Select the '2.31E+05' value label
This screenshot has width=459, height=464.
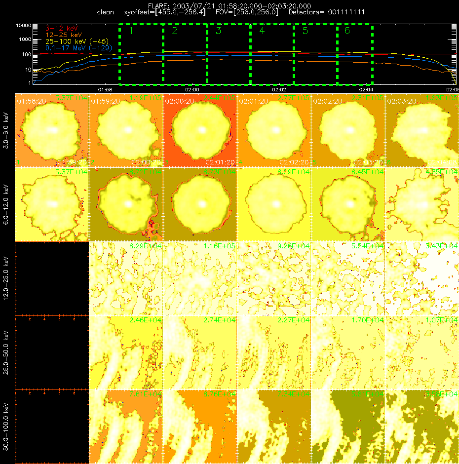pos(367,98)
